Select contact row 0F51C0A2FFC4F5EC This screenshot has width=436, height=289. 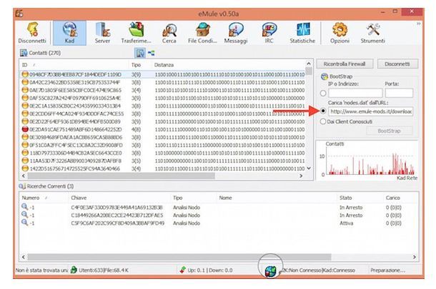click(163, 145)
